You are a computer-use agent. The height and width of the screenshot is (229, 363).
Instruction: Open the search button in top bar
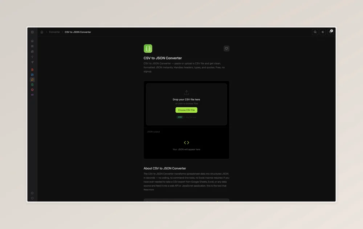[315, 32]
